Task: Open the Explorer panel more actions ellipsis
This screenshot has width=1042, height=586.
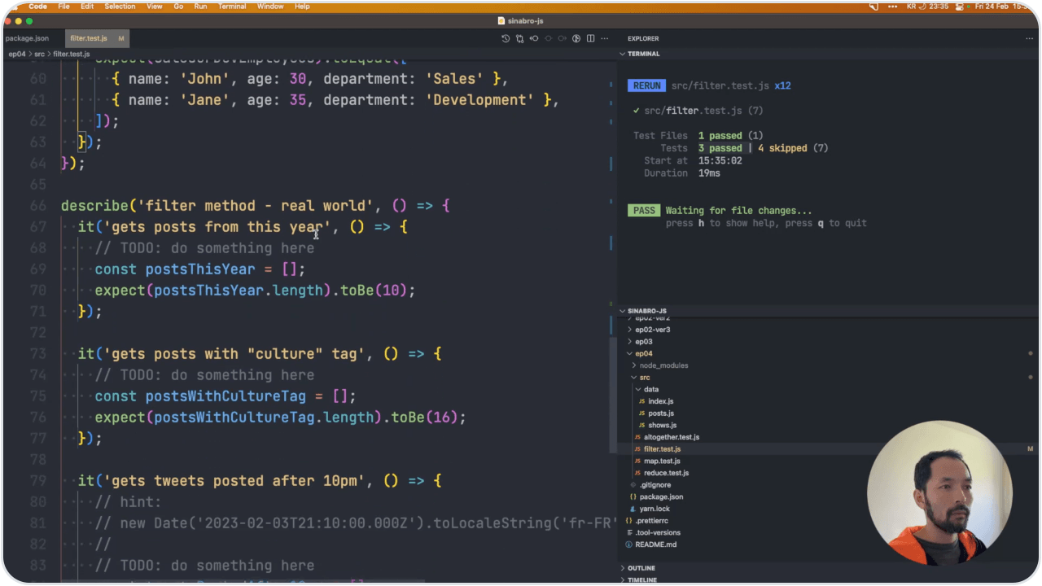Action: [x=1029, y=38]
